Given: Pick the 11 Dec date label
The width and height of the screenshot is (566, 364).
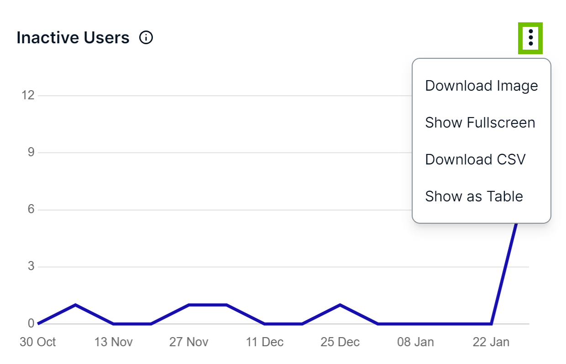Looking at the screenshot, I should click(x=264, y=342).
